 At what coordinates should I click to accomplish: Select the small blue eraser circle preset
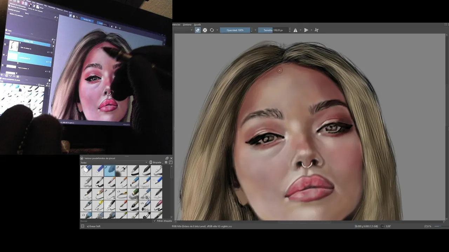pos(98,170)
